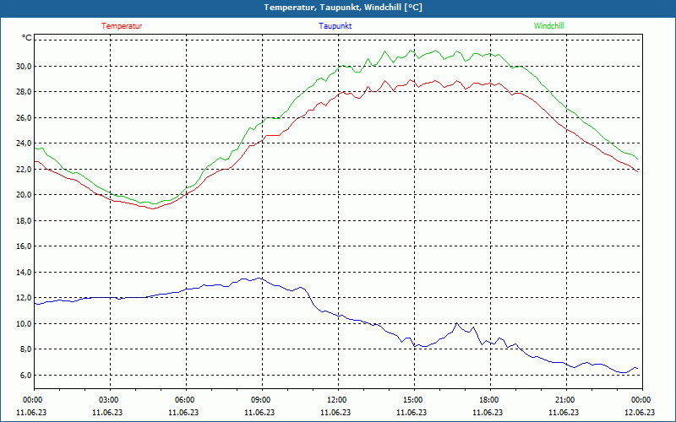Viewport: 676px width, 422px height.
Task: Click the 6,0 Y-axis value
Action: tap(25, 375)
